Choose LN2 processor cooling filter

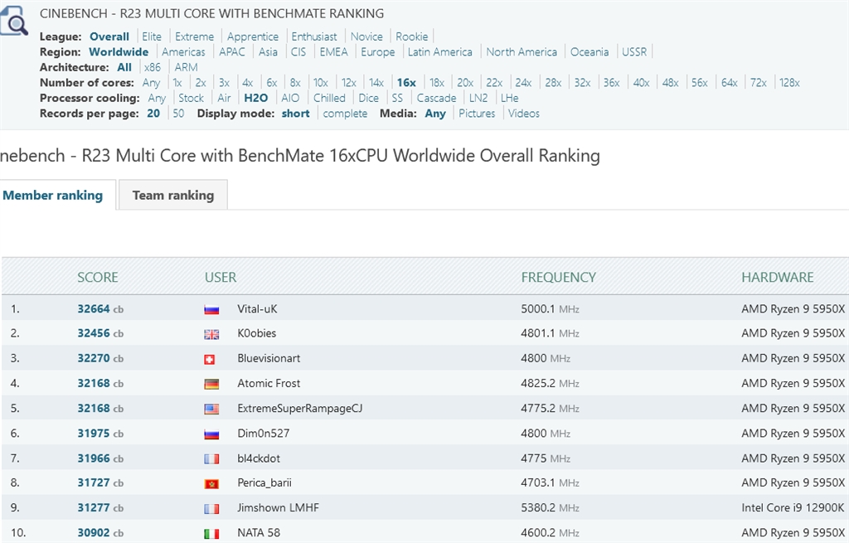478,98
